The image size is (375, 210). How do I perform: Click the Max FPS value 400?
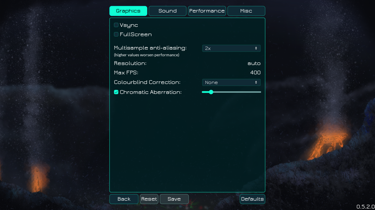255,73
